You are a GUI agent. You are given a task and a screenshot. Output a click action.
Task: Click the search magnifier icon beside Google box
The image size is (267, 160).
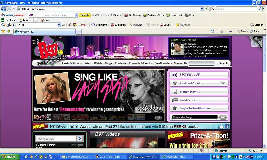(x=260, y=9)
